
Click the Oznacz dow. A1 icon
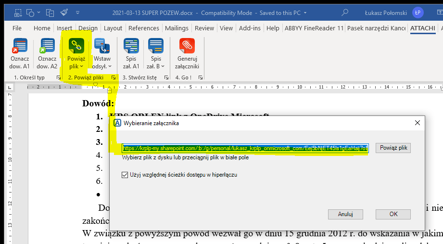coord(20,46)
